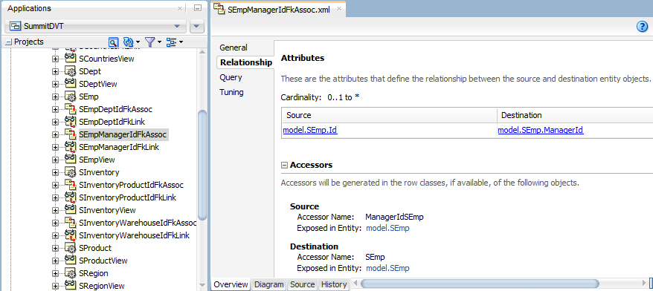
Task: Open the Tuning tab
Action: pyautogui.click(x=231, y=92)
